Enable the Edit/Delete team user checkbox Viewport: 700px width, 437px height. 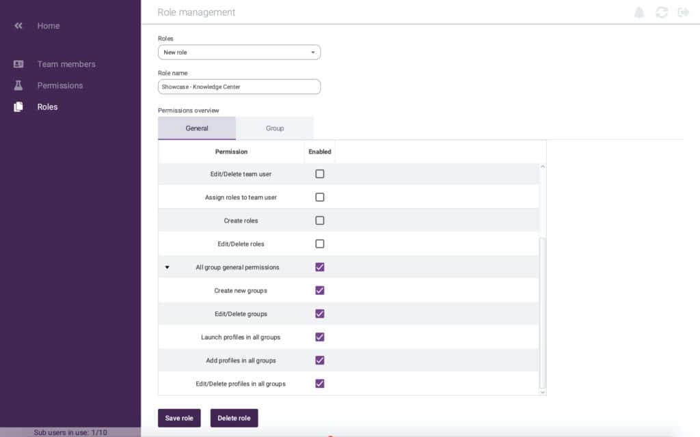point(319,174)
